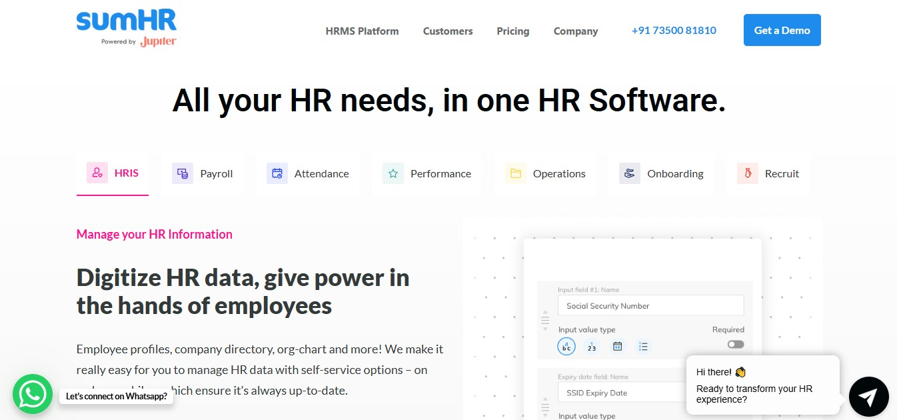The height and width of the screenshot is (420, 897).
Task: Open WhatsApp chat via green icon
Action: click(32, 394)
